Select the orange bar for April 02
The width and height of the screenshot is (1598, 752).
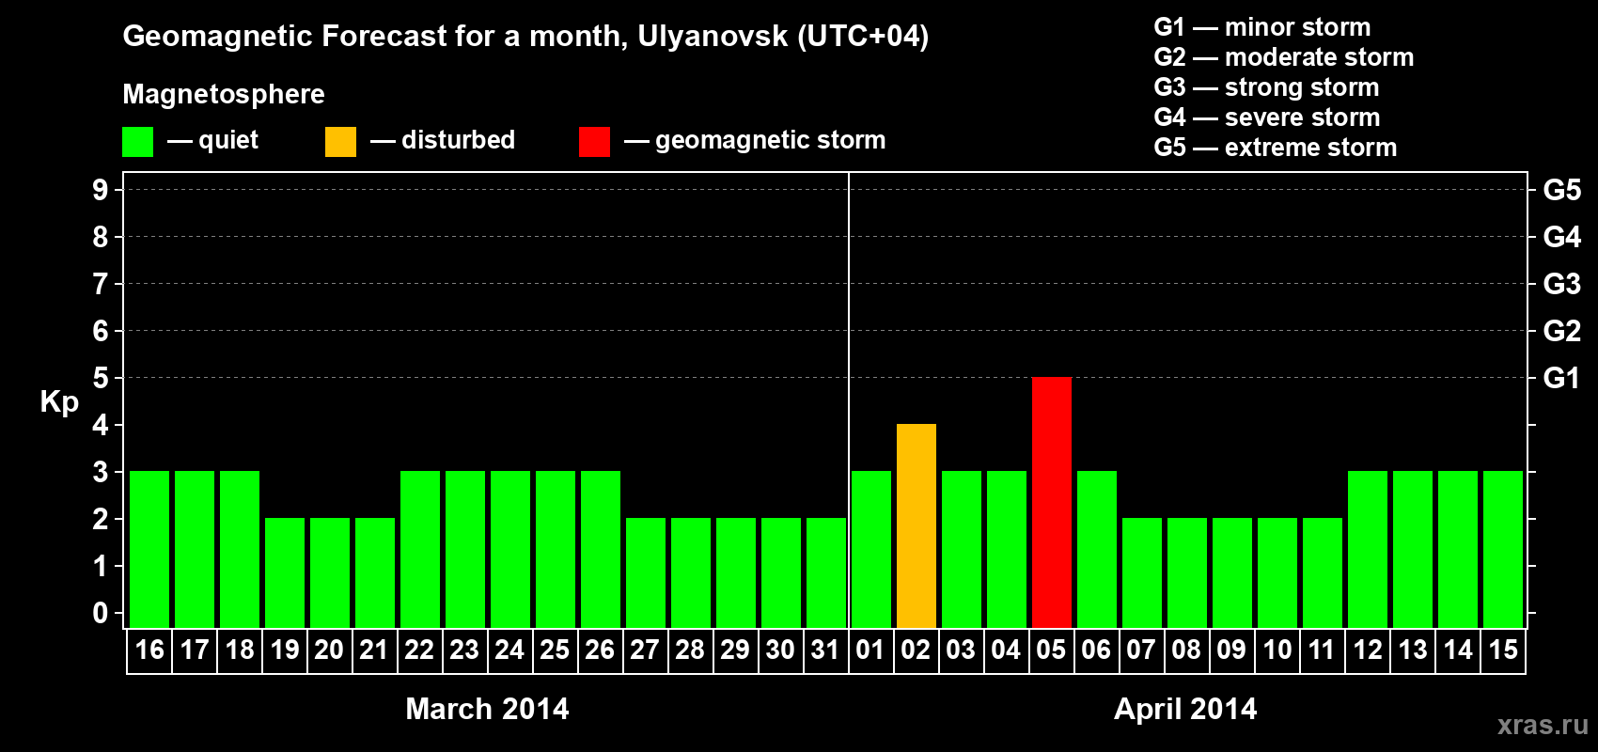(x=916, y=525)
